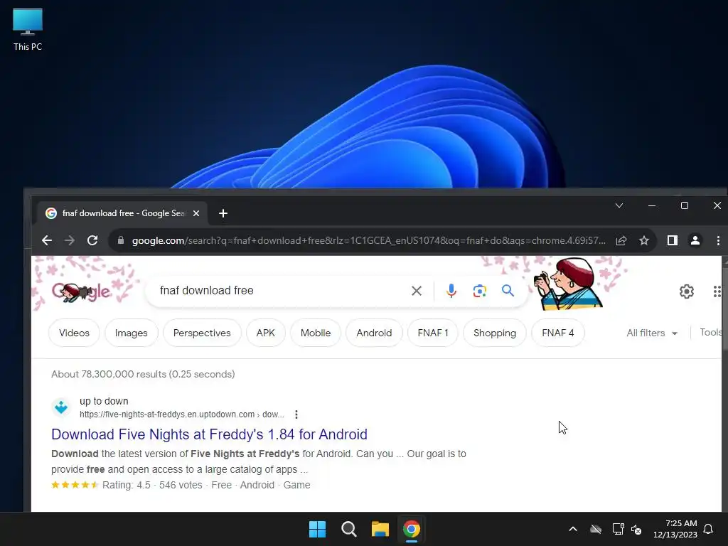Image resolution: width=728 pixels, height=546 pixels.
Task: Open the Google apps grid icon
Action: 717,291
